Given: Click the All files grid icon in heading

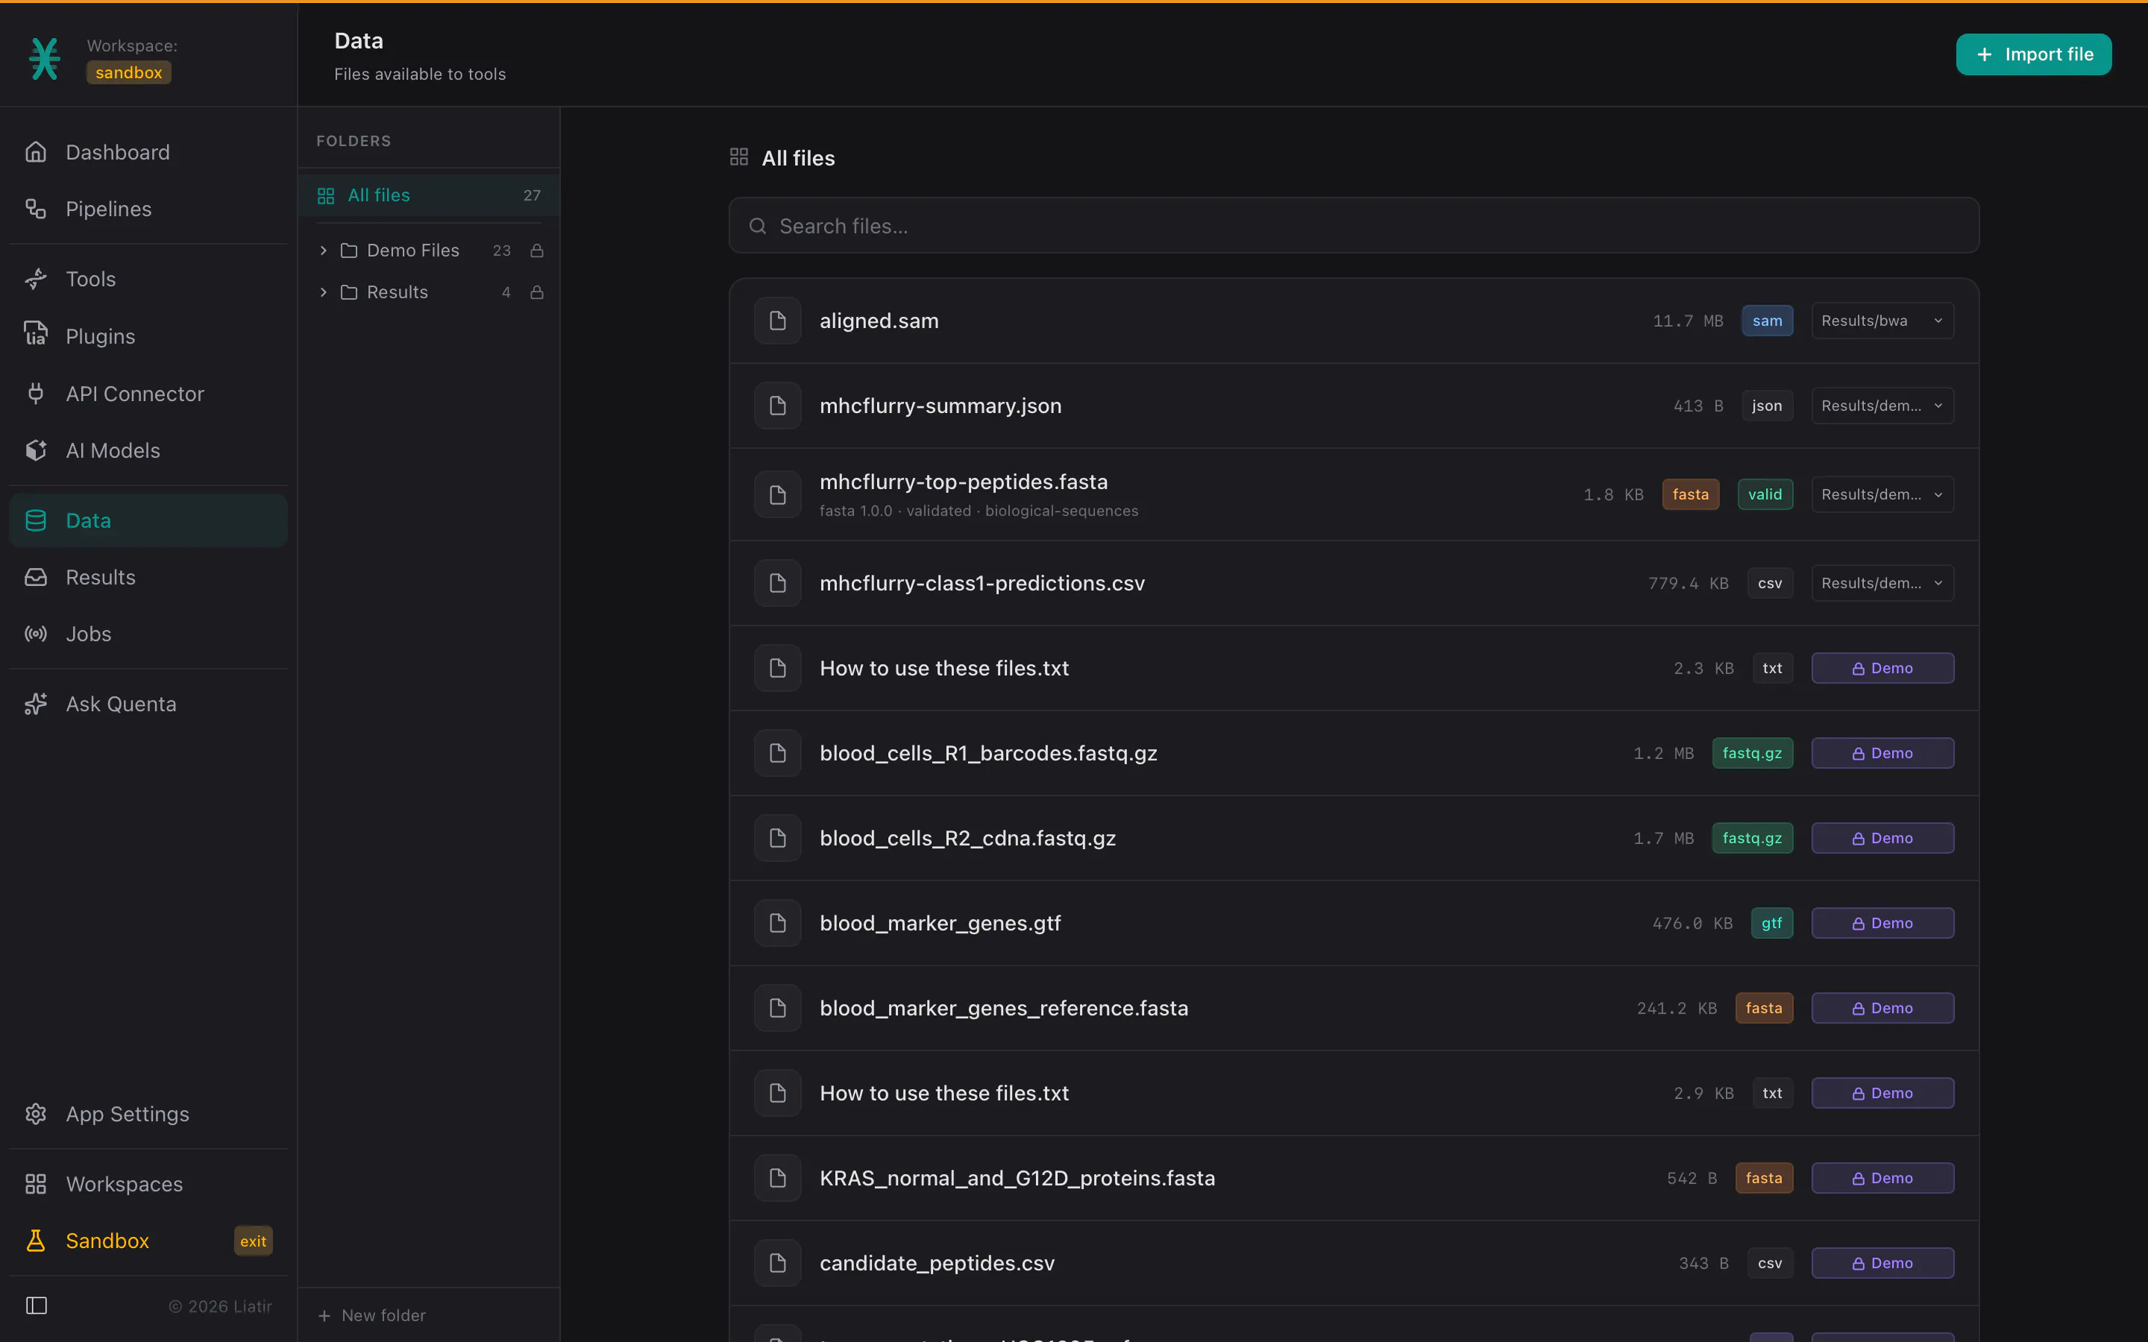Looking at the screenshot, I should (x=738, y=157).
